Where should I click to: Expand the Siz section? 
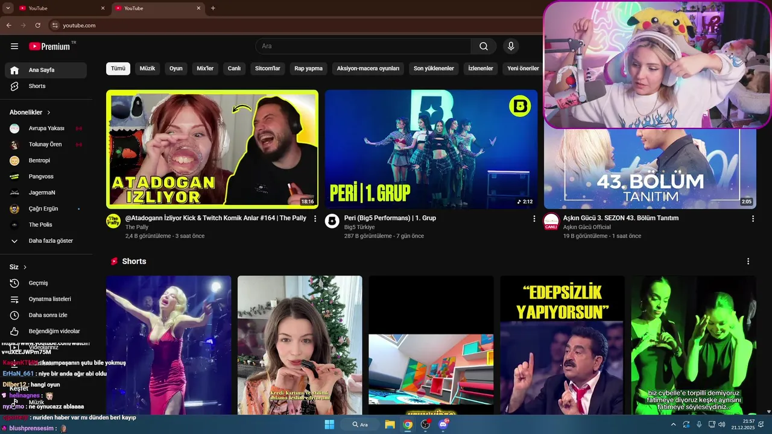(18, 267)
